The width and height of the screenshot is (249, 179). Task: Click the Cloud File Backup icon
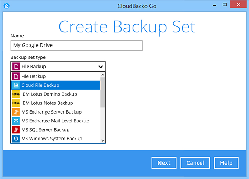coord(16,85)
